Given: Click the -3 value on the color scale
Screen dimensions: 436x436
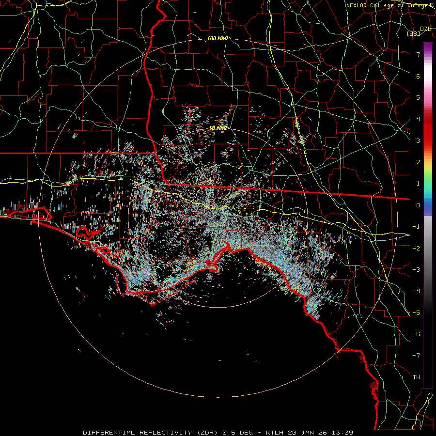Looking at the screenshot, I should point(416,270).
